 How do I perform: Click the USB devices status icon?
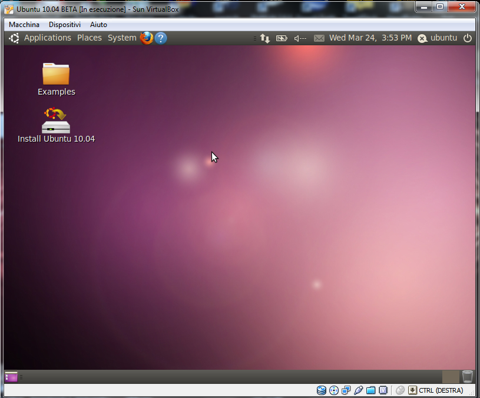359,390
